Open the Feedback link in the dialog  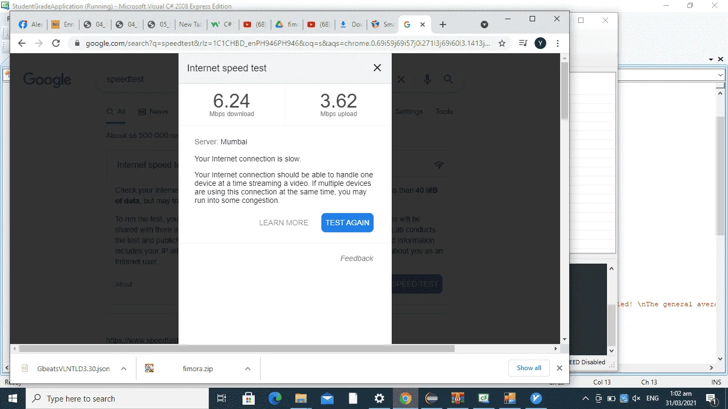pyautogui.click(x=357, y=258)
